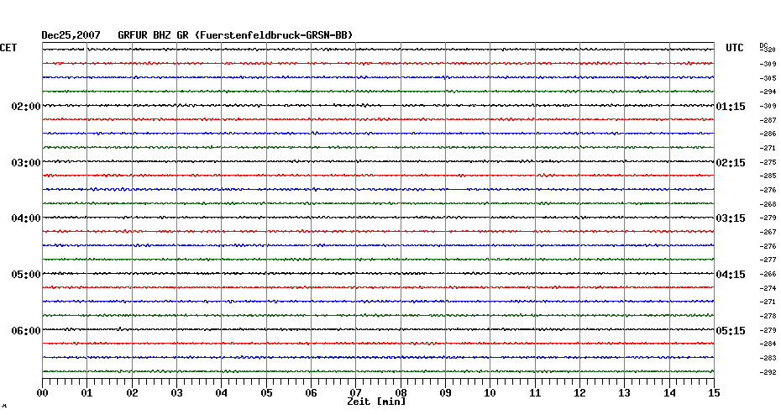The height and width of the screenshot is (415, 781).
Task: Click minute tick label '06'
Action: [x=311, y=393]
